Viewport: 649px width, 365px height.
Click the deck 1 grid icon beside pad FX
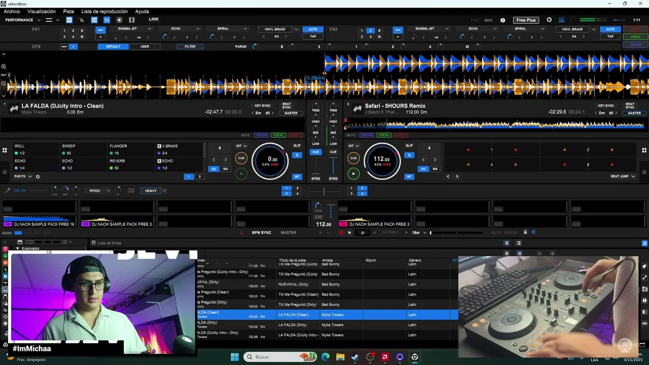(x=5, y=150)
